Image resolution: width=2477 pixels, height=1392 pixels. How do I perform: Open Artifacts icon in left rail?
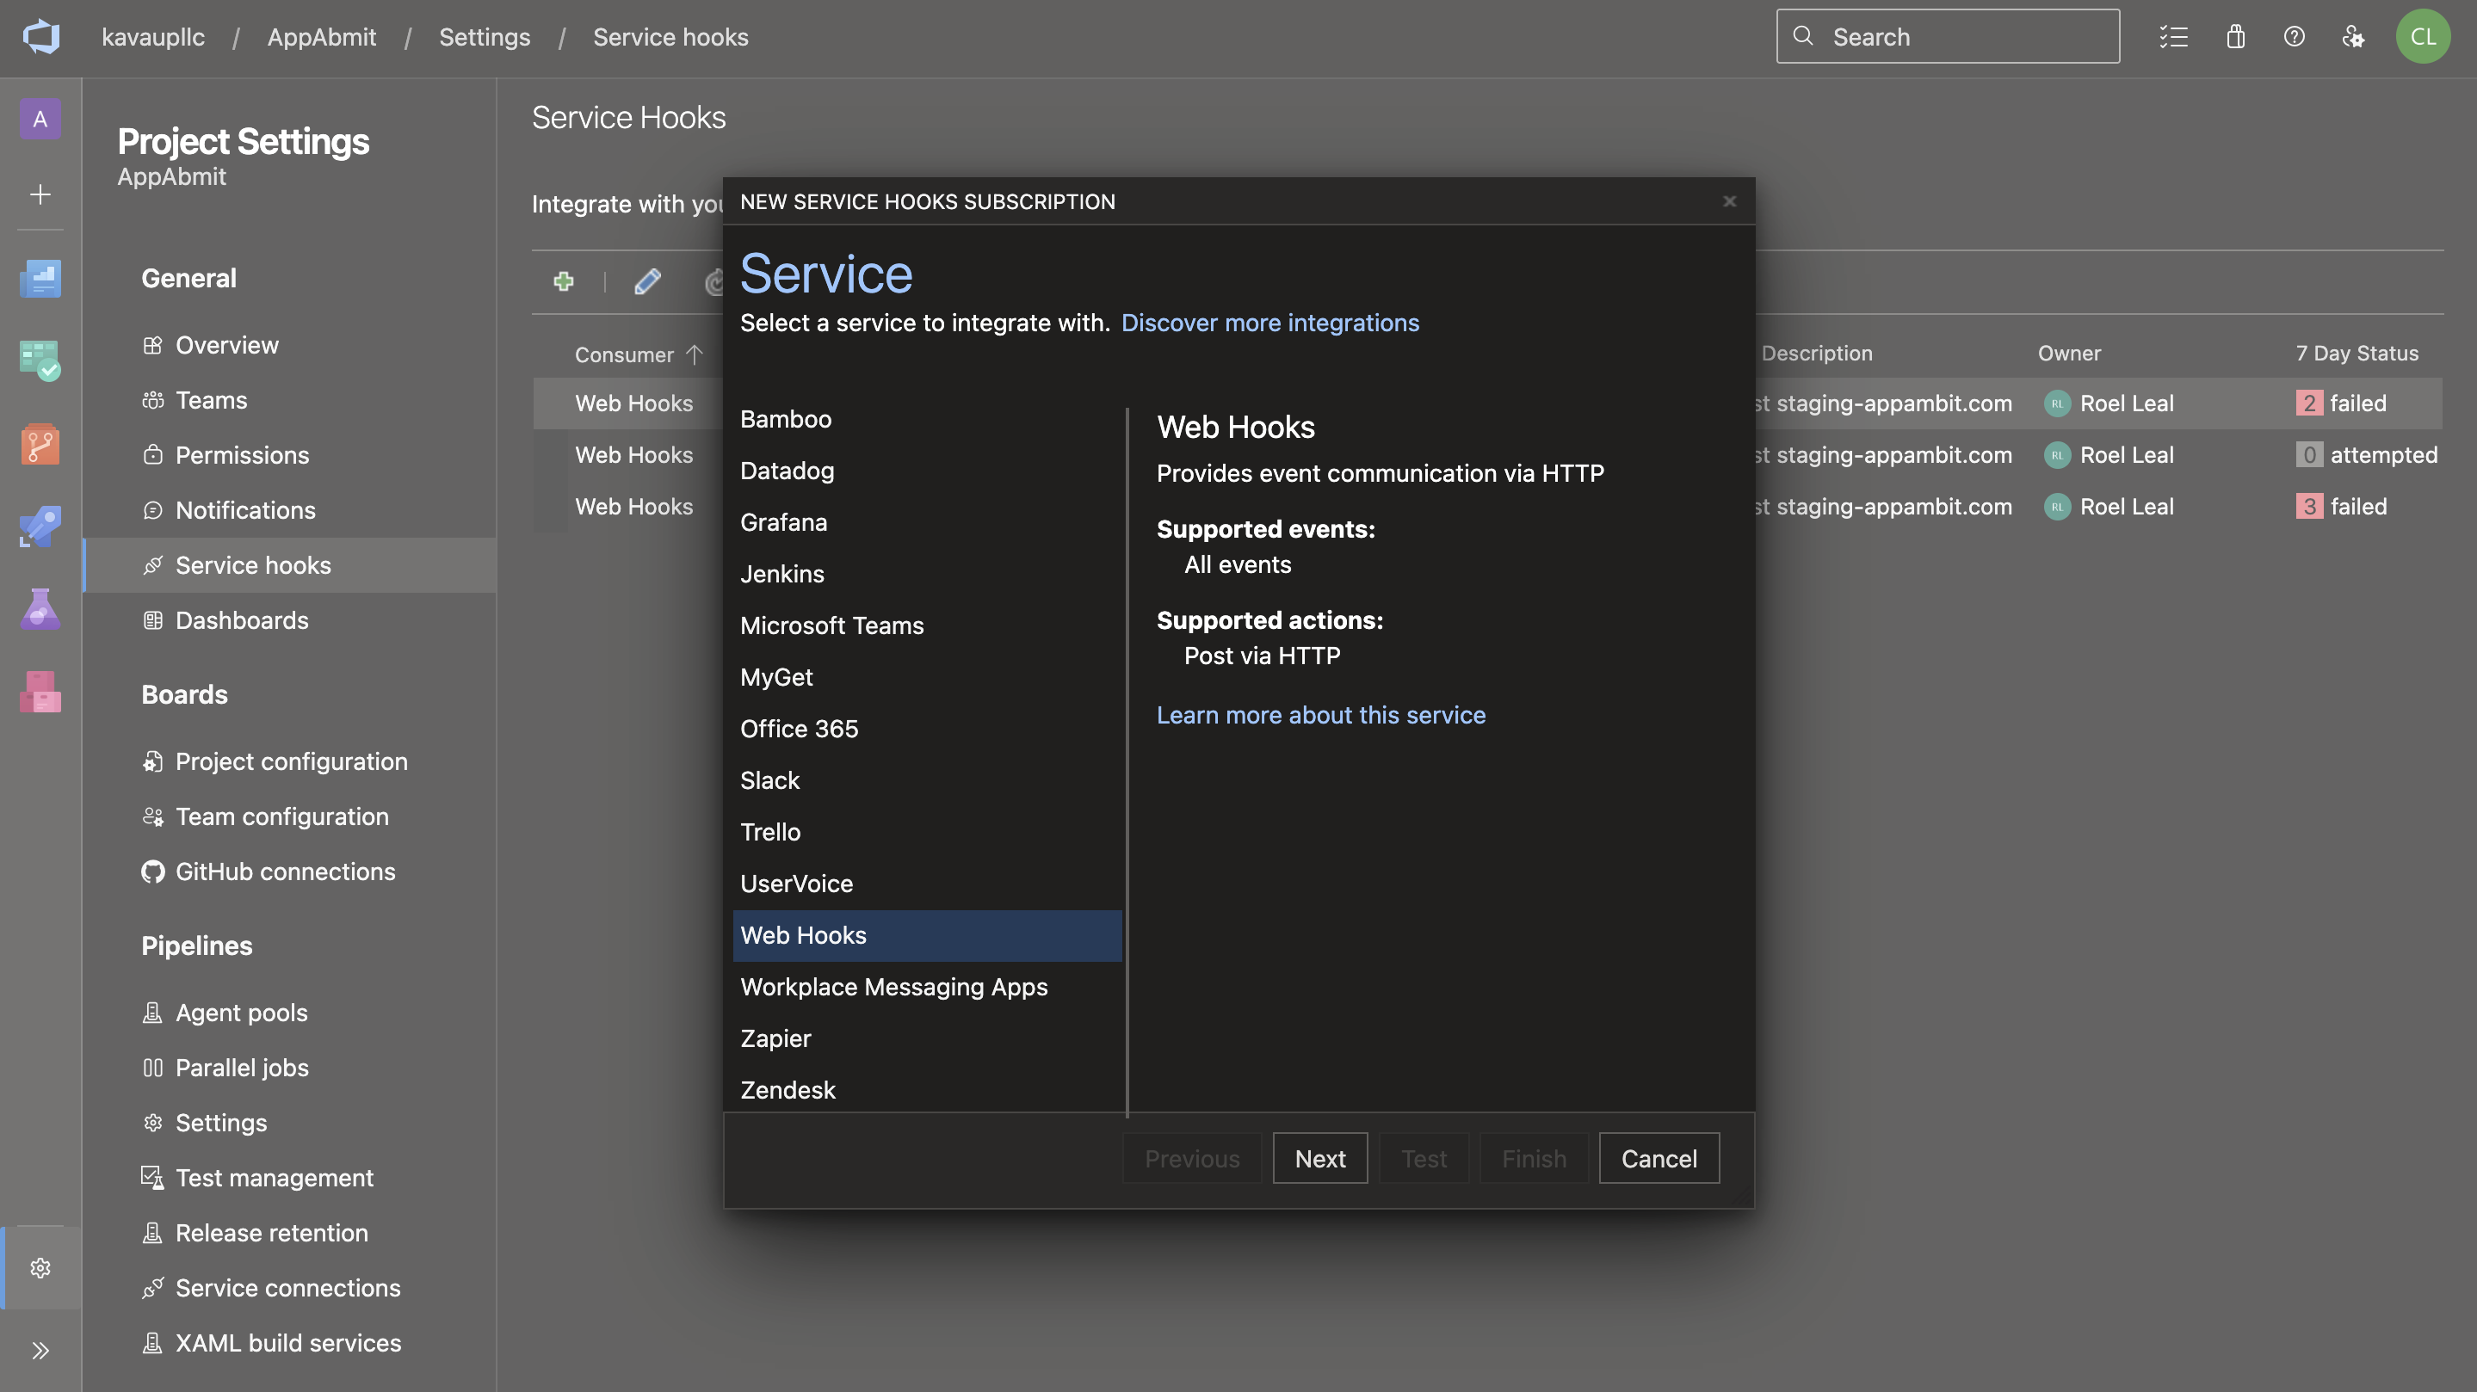click(40, 691)
